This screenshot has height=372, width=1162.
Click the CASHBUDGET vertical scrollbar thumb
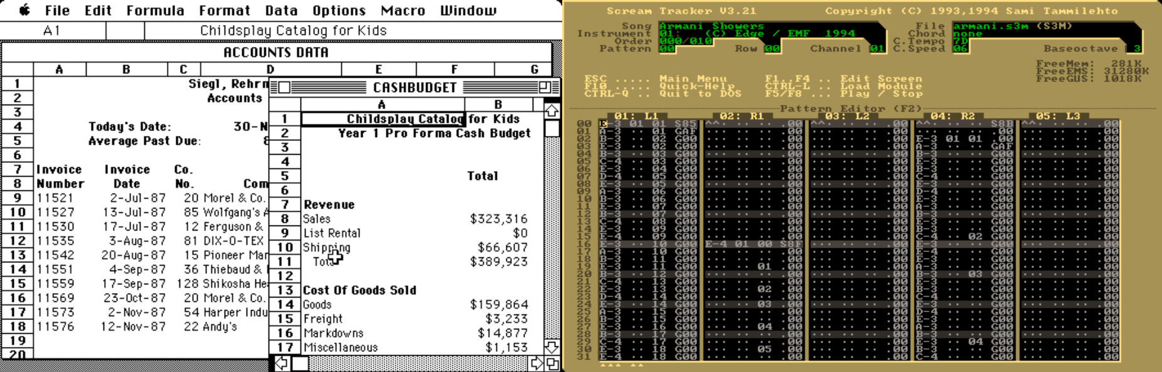[x=552, y=128]
